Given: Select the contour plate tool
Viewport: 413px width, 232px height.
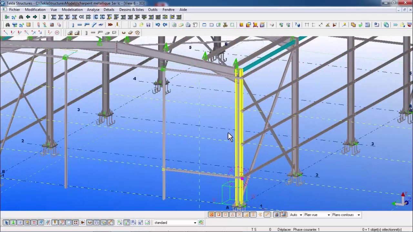Looking at the screenshot, I should pyautogui.click(x=101, y=25).
